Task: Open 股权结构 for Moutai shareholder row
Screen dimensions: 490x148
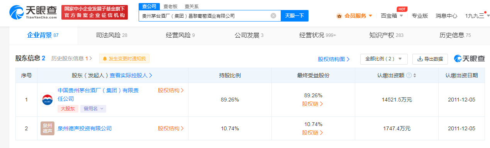Action: (171, 90)
